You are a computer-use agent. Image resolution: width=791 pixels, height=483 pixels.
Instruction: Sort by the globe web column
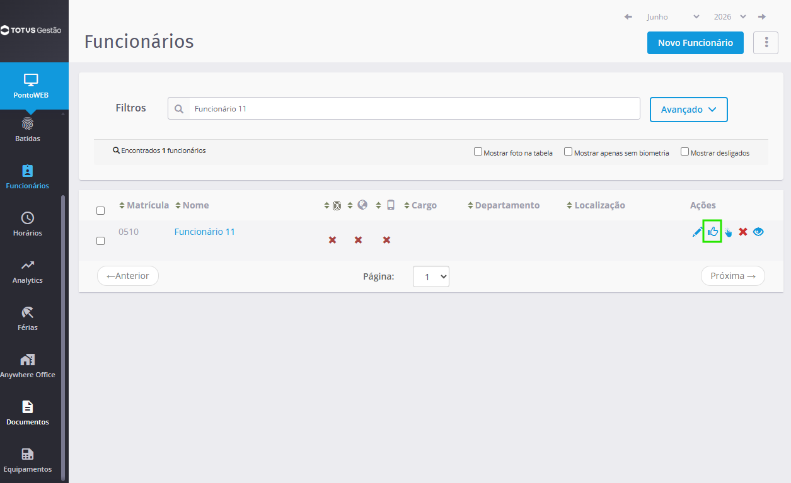(358, 205)
